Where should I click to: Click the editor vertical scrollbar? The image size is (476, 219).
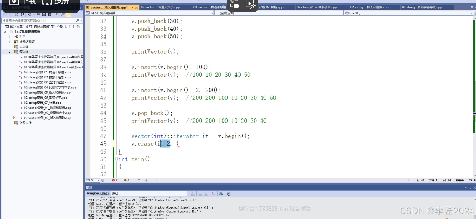(474, 97)
